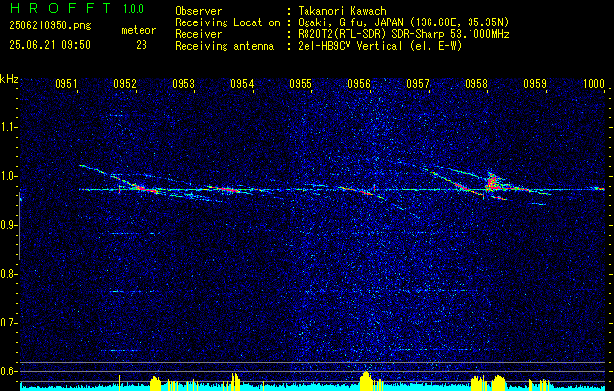Click the HROFFT 1.0.0 title text
Viewport: 614px width, 391px height.
coord(76,8)
